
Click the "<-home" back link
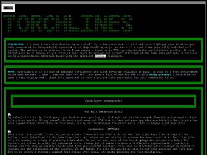(x=8, y=8)
